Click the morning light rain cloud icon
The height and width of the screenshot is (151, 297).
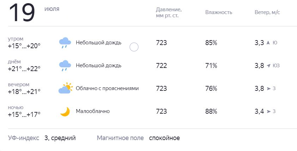[x=65, y=43]
